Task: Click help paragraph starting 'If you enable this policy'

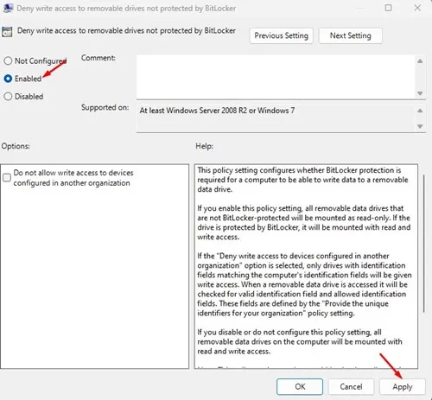Action: click(x=303, y=223)
